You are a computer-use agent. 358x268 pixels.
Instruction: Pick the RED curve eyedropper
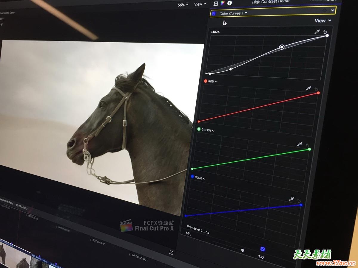click(x=308, y=88)
